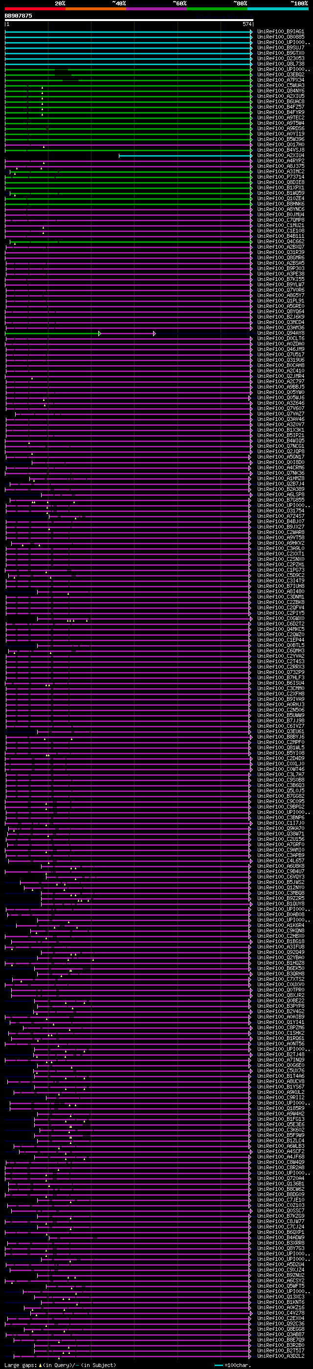Select hit label UniRef100_Q84NY6

pyautogui.click(x=281, y=91)
